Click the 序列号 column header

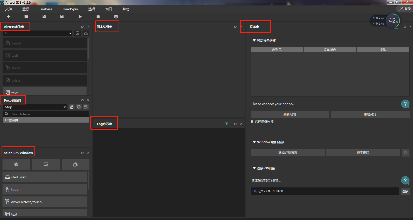[x=277, y=50]
